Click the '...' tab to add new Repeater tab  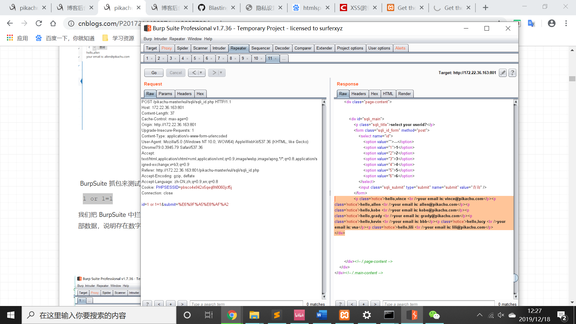tap(283, 58)
